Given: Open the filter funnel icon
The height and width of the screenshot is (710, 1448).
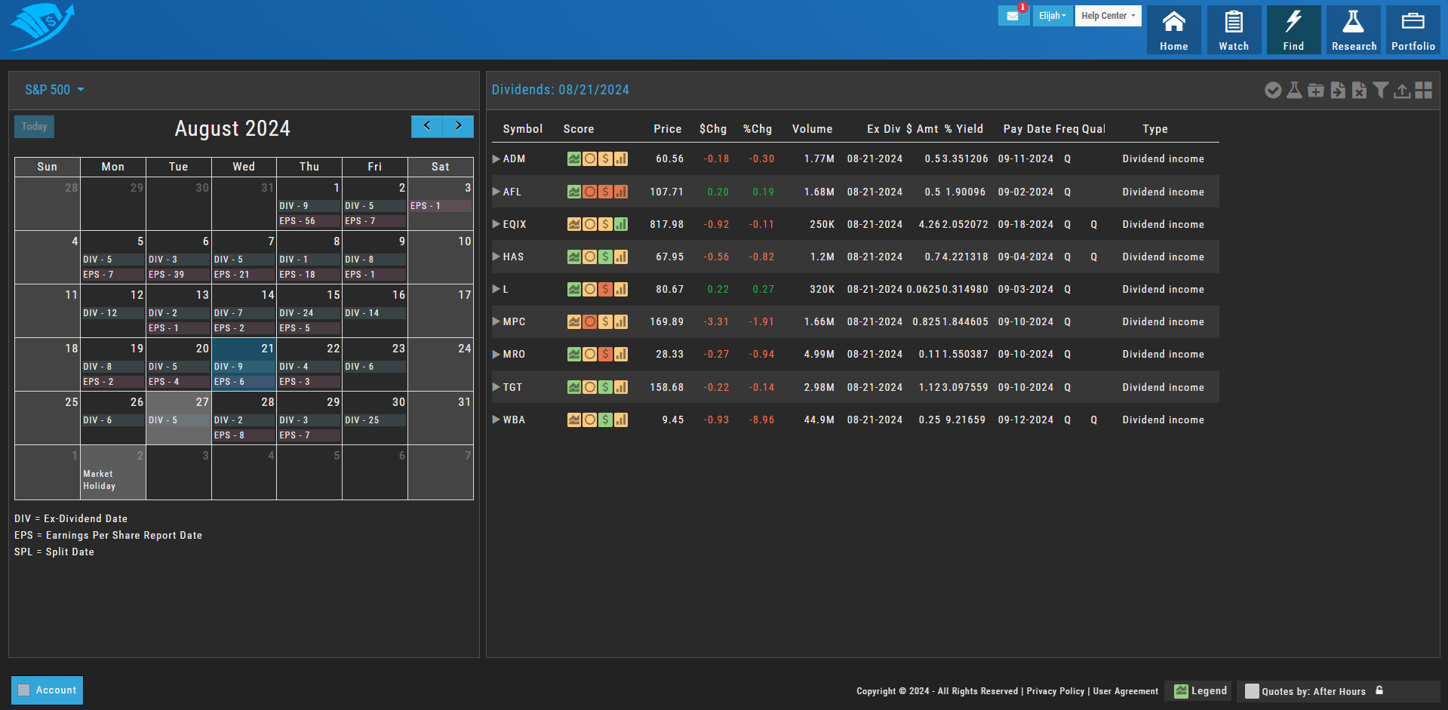Looking at the screenshot, I should coord(1380,91).
